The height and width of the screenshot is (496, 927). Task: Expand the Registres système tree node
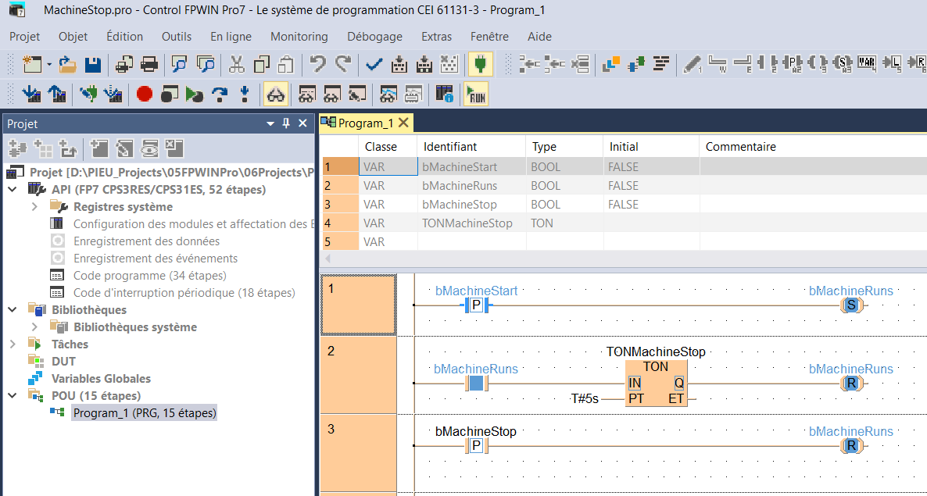click(34, 207)
